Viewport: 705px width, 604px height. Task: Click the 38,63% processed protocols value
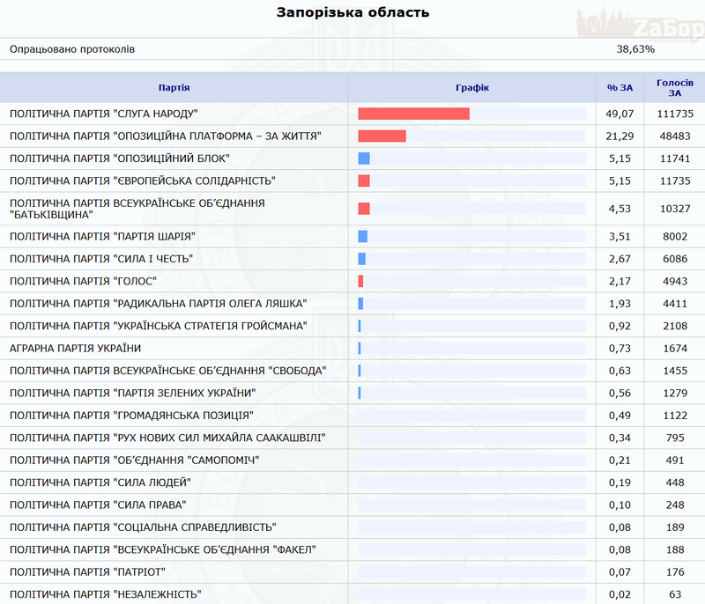[635, 49]
